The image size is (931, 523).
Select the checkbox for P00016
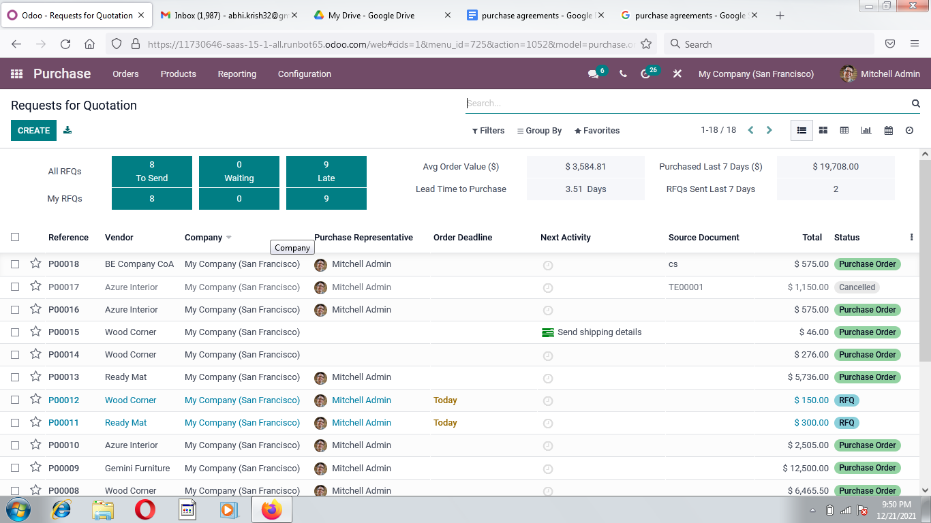tap(15, 310)
